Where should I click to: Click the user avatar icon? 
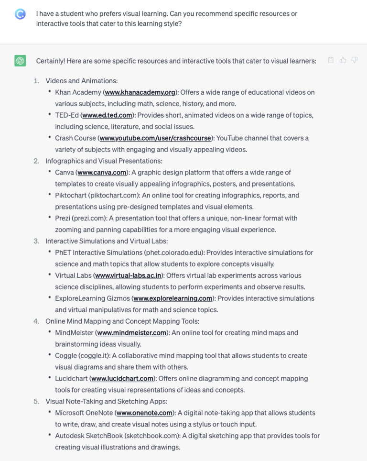click(x=20, y=14)
